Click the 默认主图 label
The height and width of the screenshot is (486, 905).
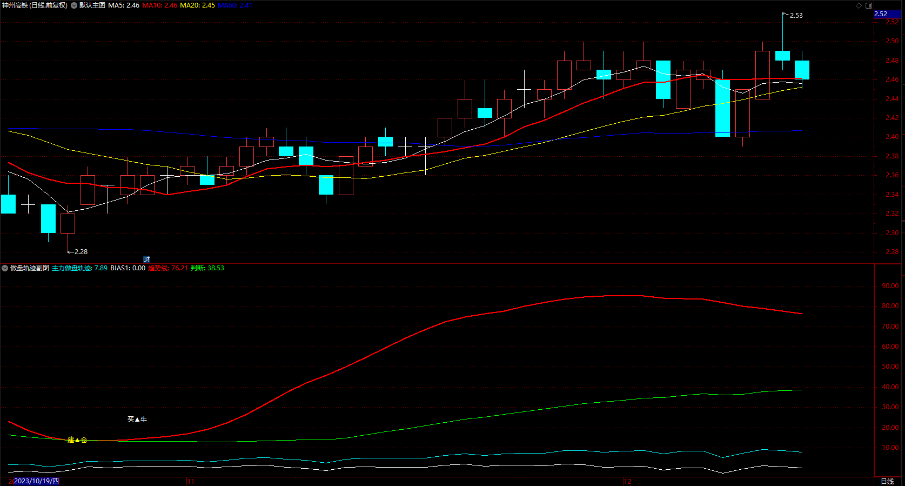click(92, 5)
